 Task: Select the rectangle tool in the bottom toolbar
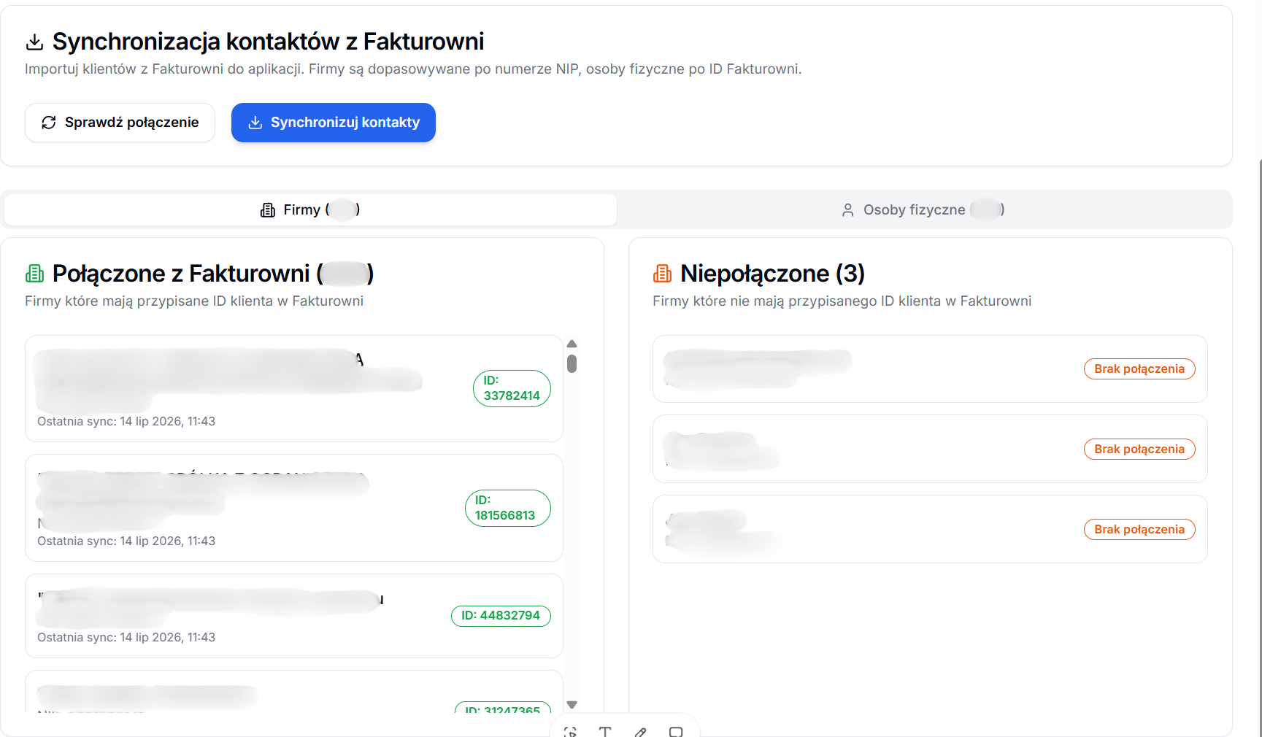click(676, 732)
